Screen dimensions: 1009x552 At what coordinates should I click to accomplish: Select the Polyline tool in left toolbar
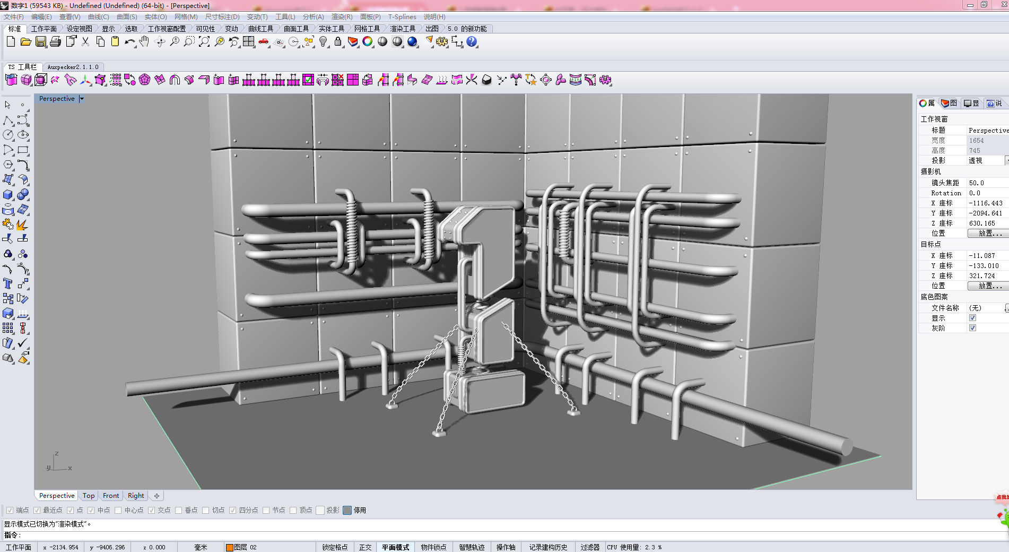[x=8, y=120]
